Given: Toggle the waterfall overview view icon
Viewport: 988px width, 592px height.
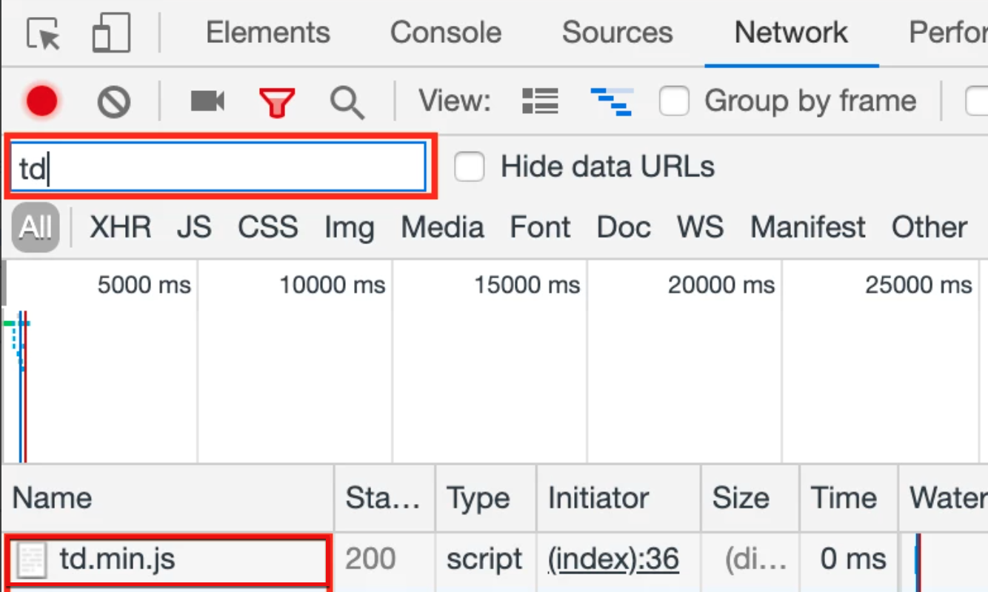Looking at the screenshot, I should (612, 101).
